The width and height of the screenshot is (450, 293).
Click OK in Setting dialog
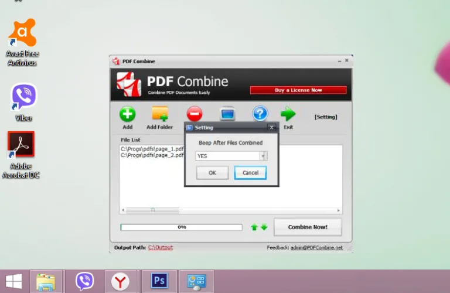[212, 173]
